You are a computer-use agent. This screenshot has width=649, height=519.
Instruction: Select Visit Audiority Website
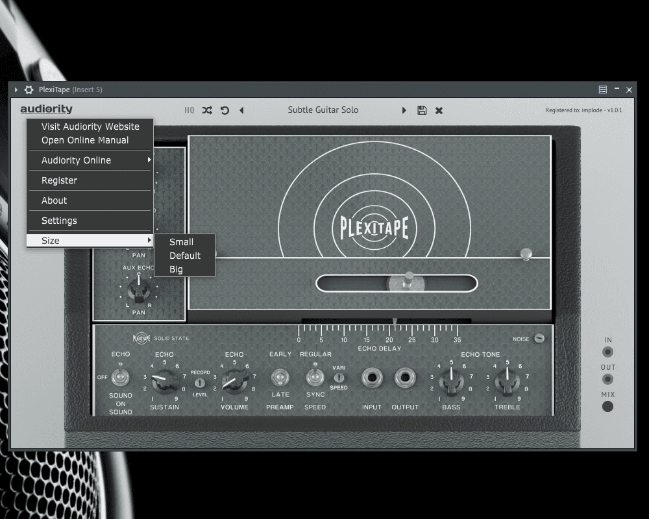90,127
